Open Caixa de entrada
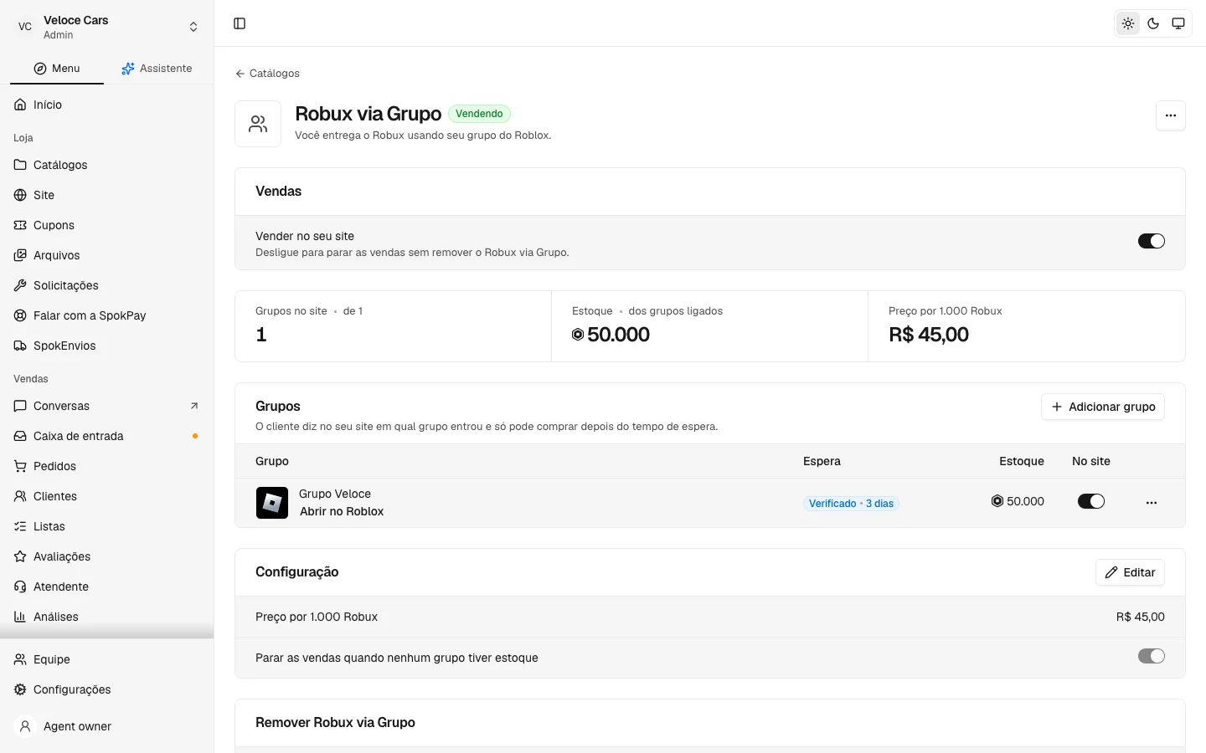Viewport: 1206px width, 753px height. [x=107, y=436]
